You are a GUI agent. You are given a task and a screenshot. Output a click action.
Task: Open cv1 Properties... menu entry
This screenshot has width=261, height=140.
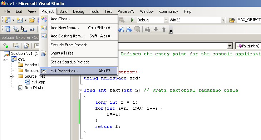click(79, 71)
